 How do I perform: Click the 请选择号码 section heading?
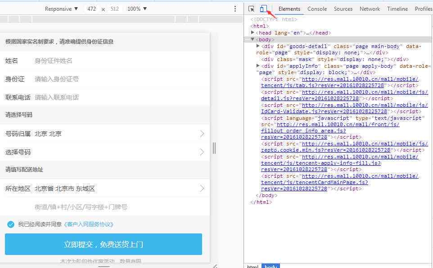pyautogui.click(x=19, y=115)
